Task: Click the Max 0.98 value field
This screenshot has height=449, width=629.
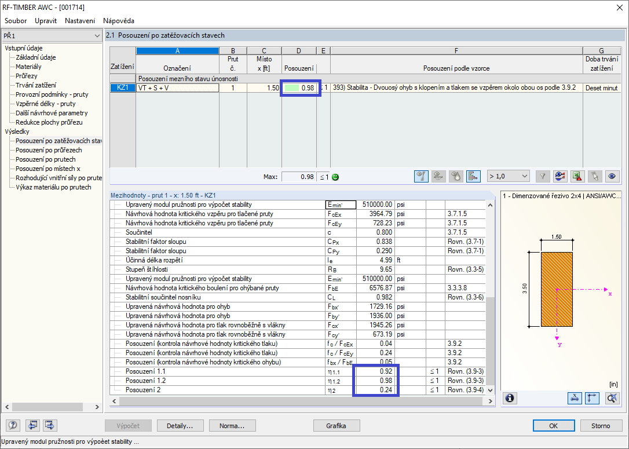Action: pyautogui.click(x=298, y=177)
